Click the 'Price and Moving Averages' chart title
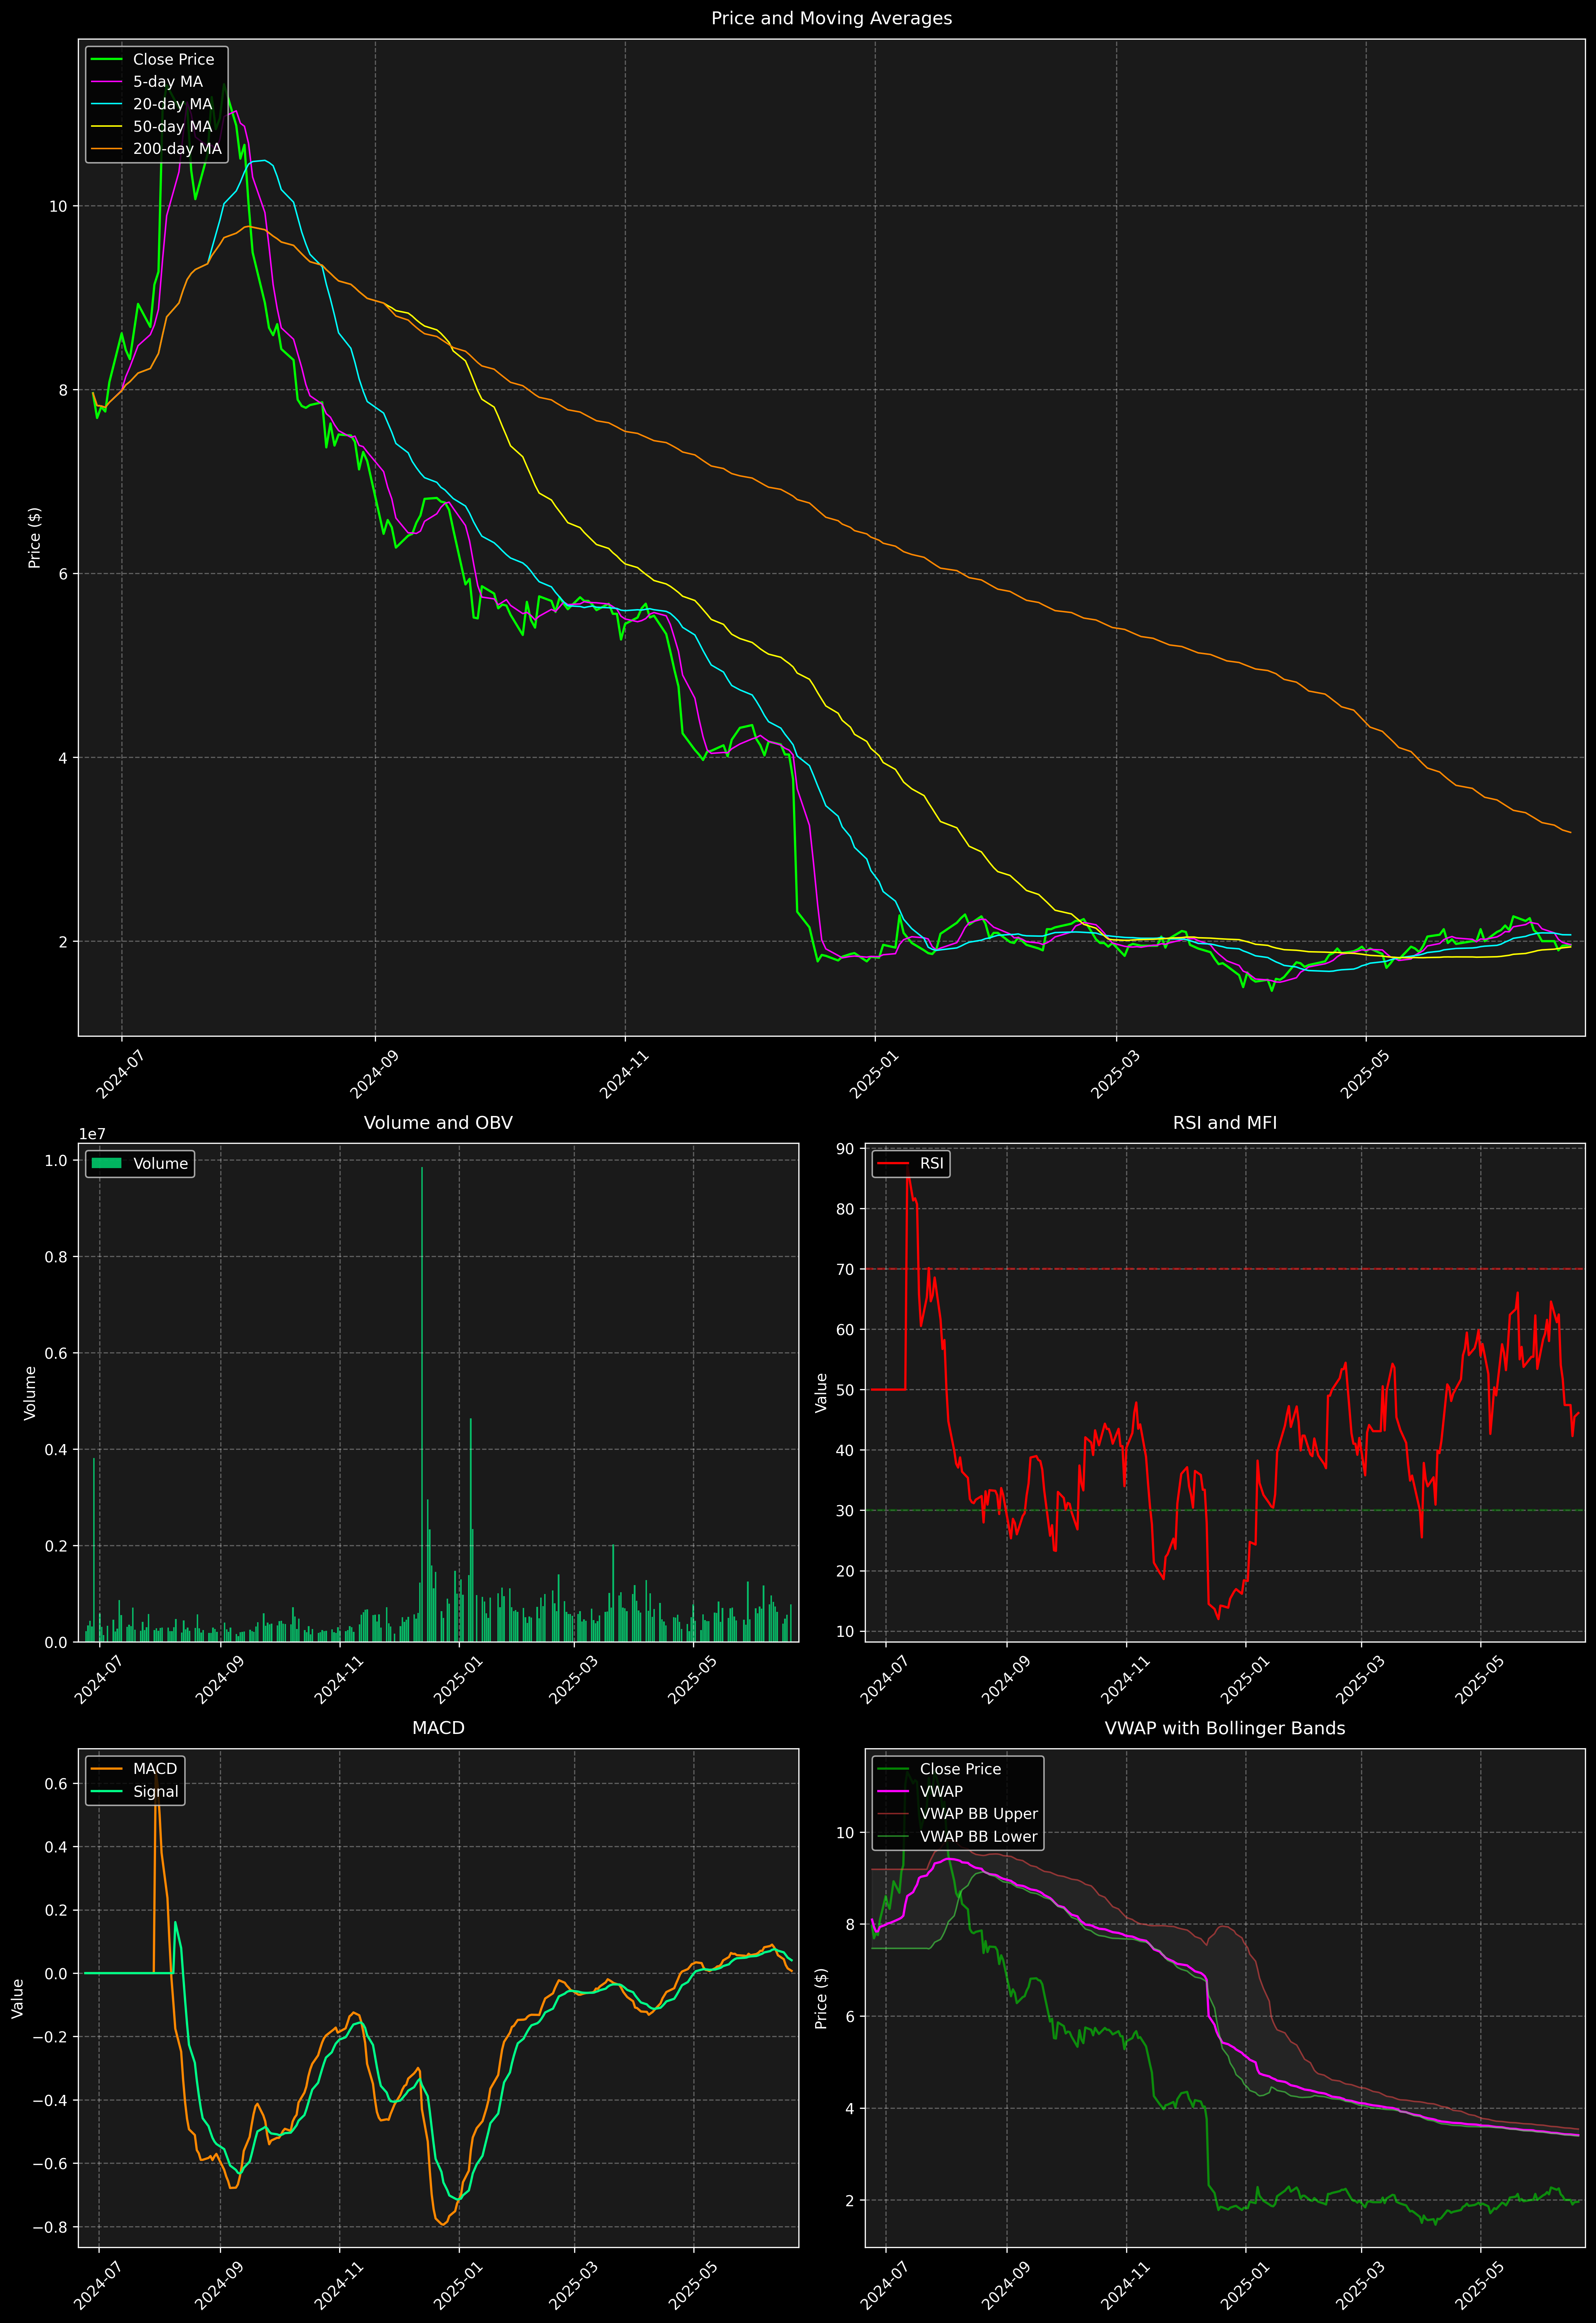Viewport: 1596px width, 2323px height. click(831, 18)
